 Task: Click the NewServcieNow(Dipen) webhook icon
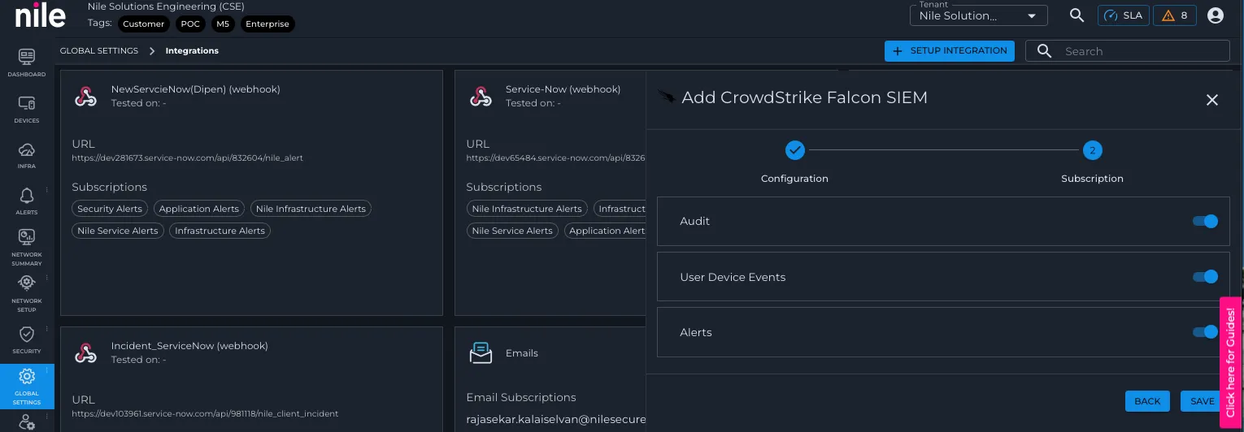point(85,97)
